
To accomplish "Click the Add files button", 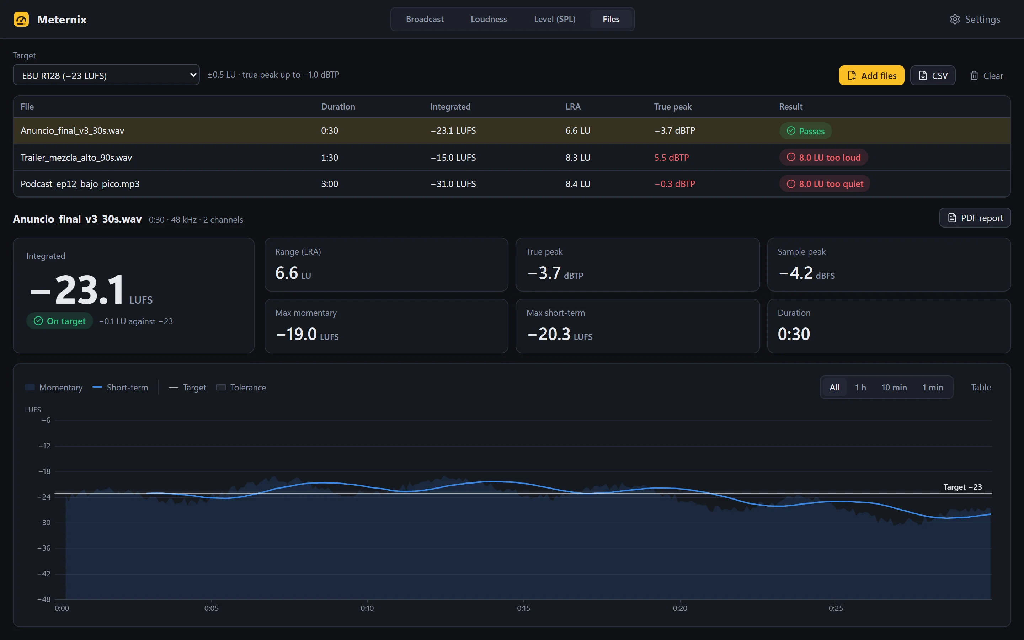I will tap(871, 75).
